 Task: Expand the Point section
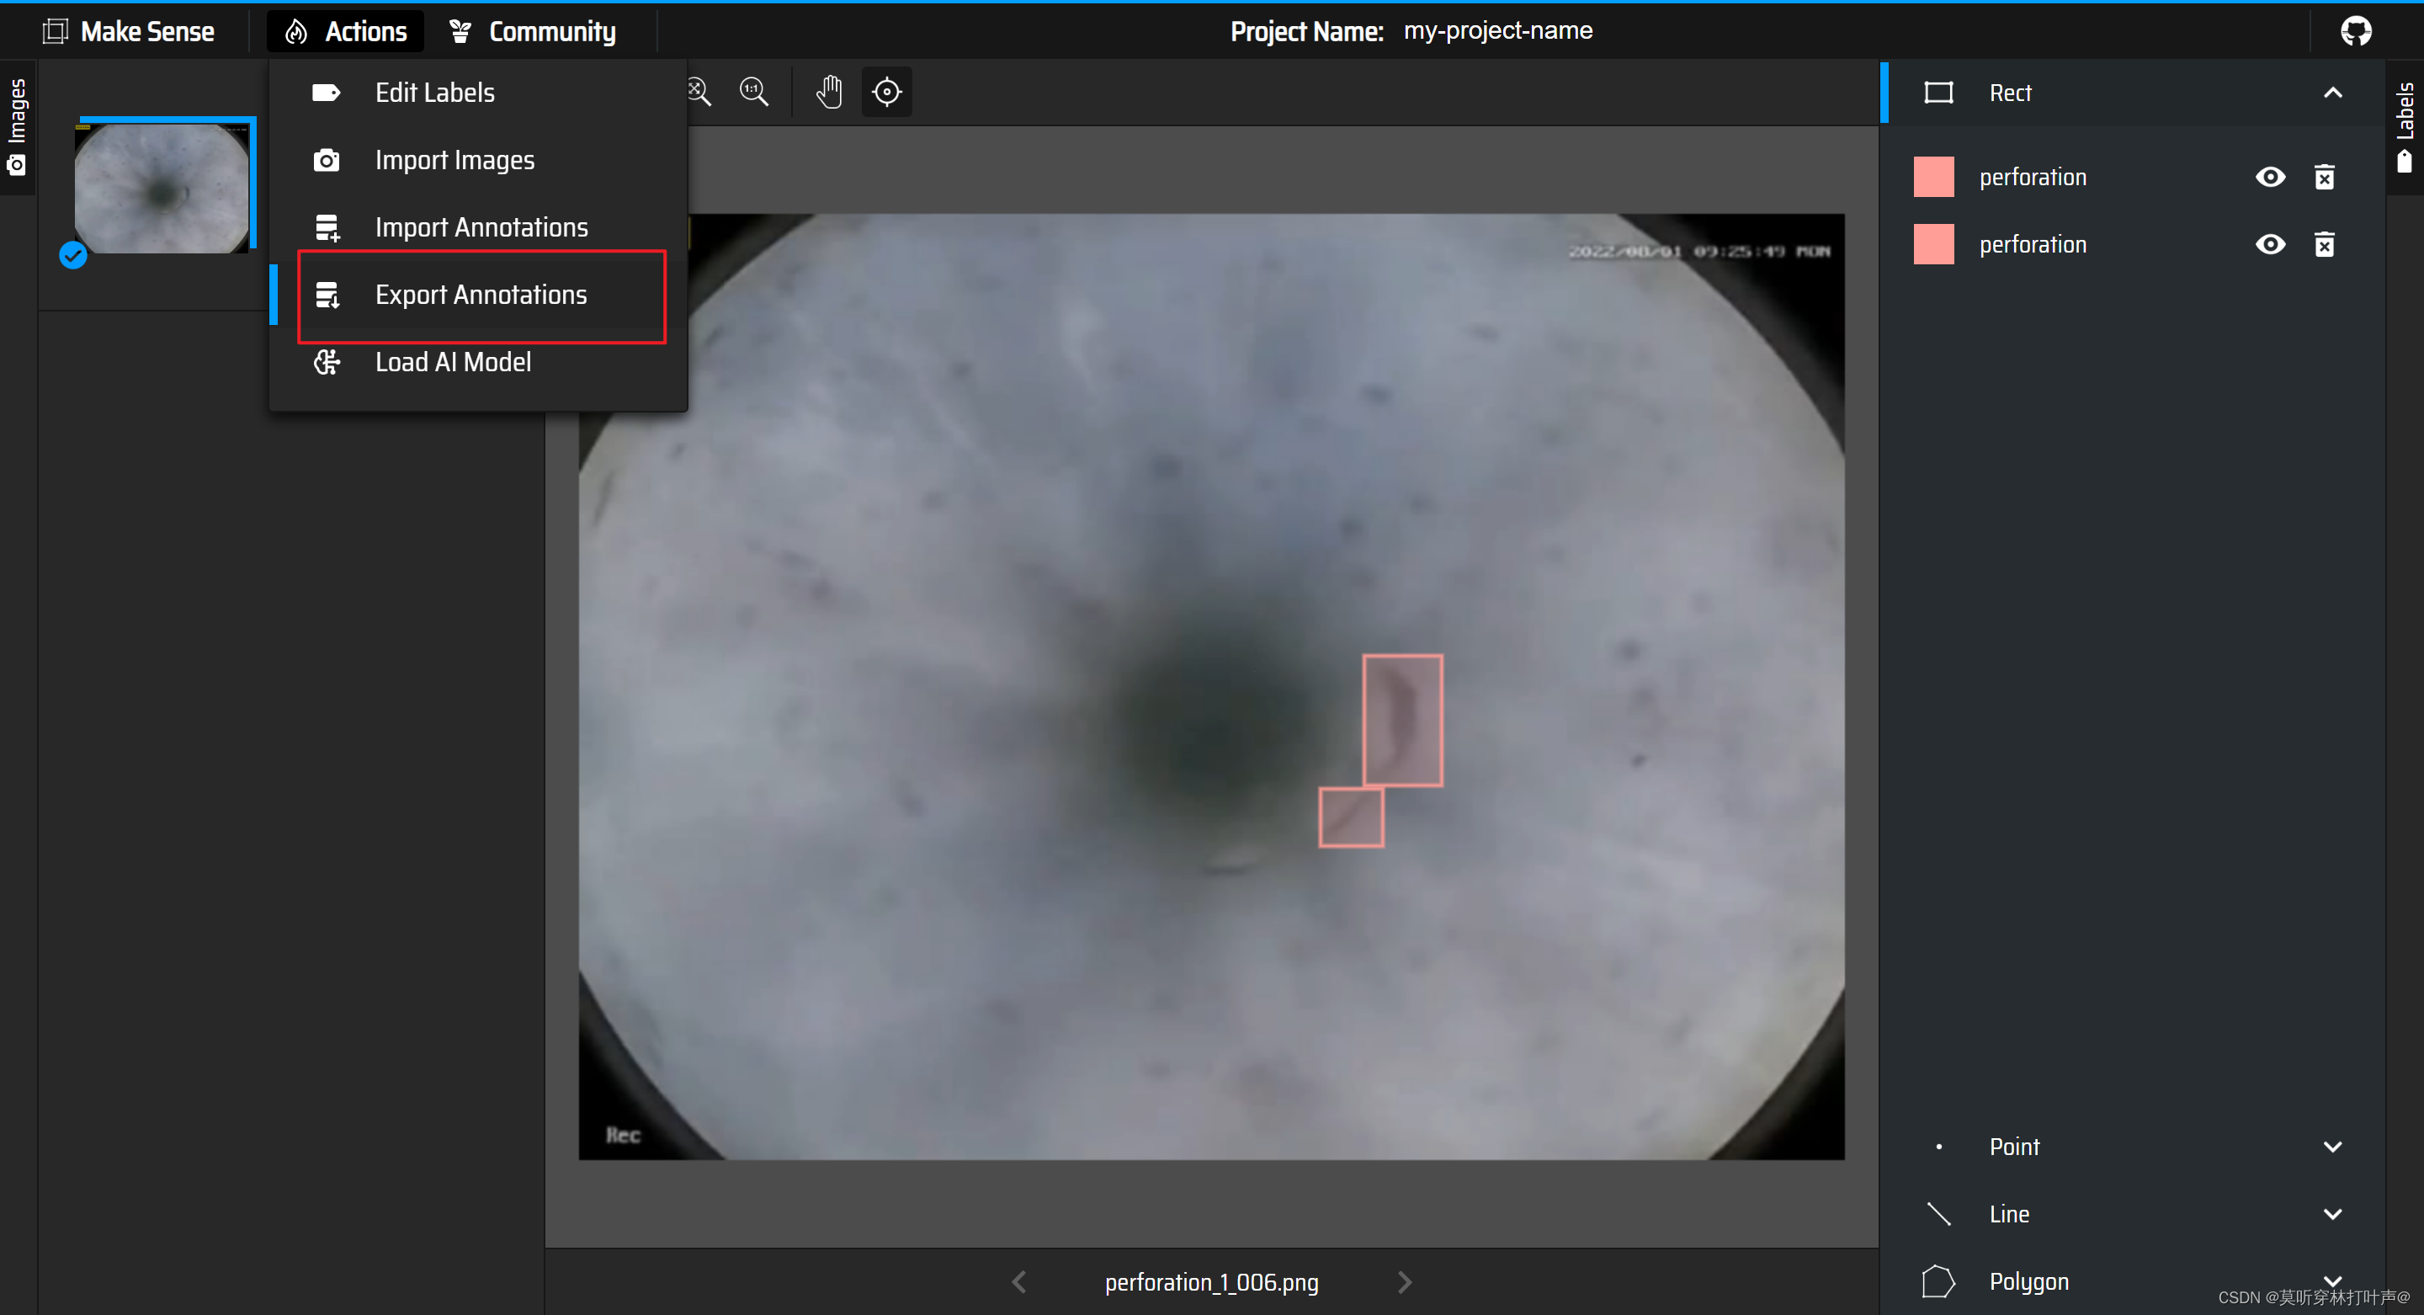(x=2333, y=1147)
